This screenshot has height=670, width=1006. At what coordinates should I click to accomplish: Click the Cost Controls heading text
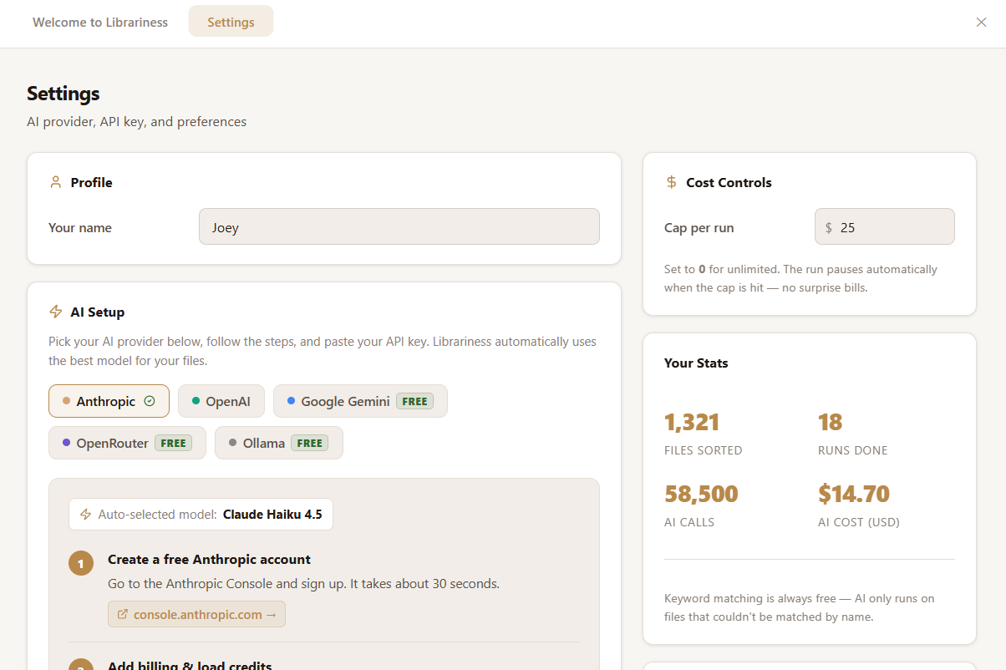pyautogui.click(x=729, y=182)
